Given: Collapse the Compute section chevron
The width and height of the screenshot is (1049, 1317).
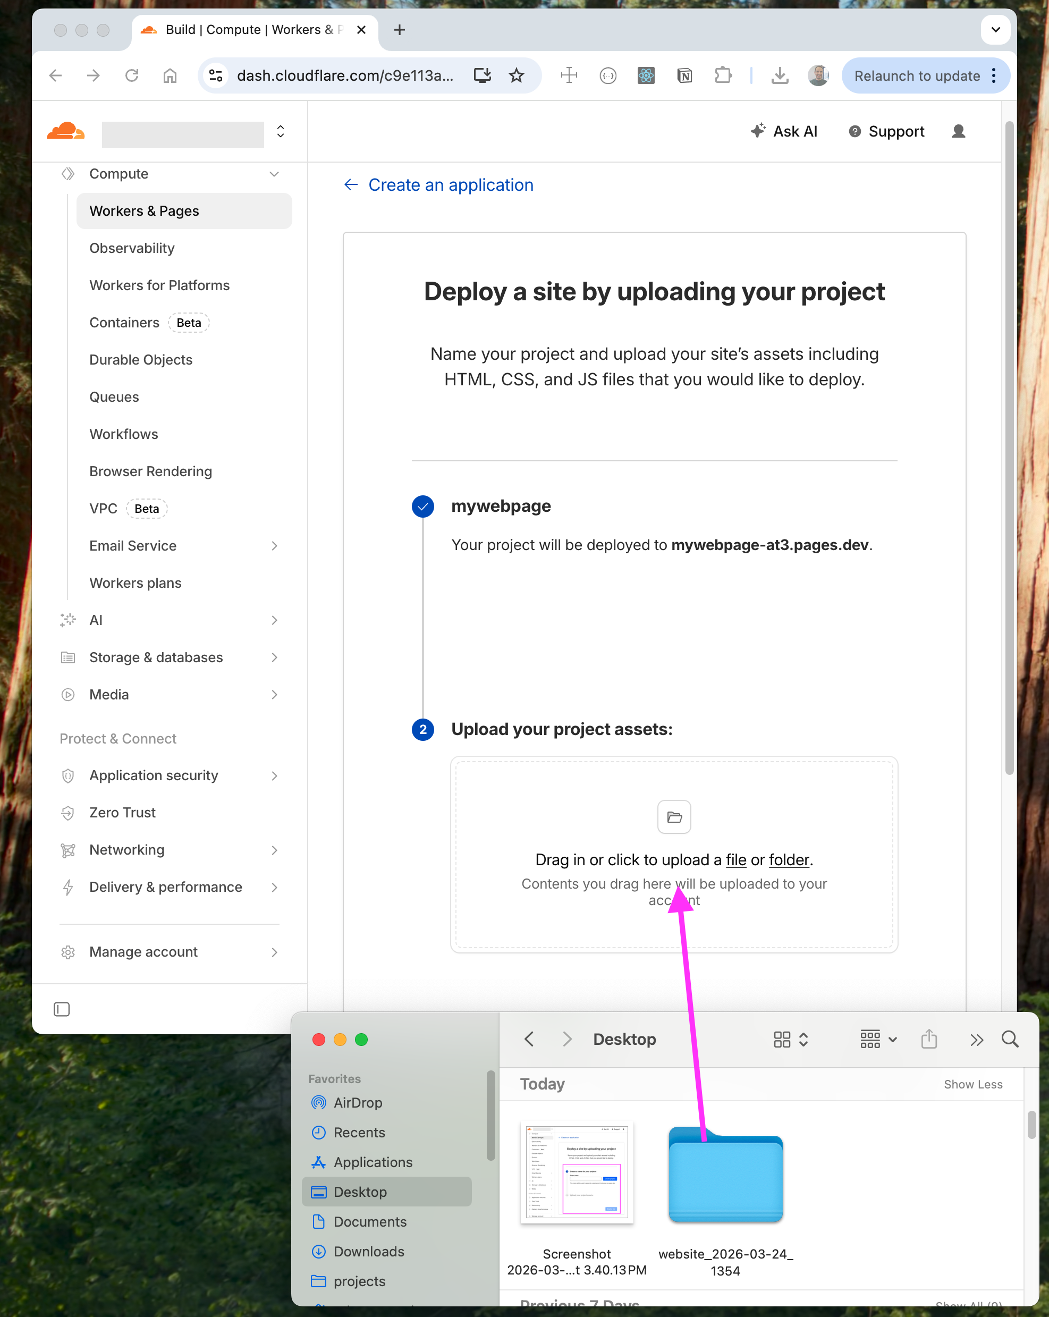Looking at the screenshot, I should point(274,174).
